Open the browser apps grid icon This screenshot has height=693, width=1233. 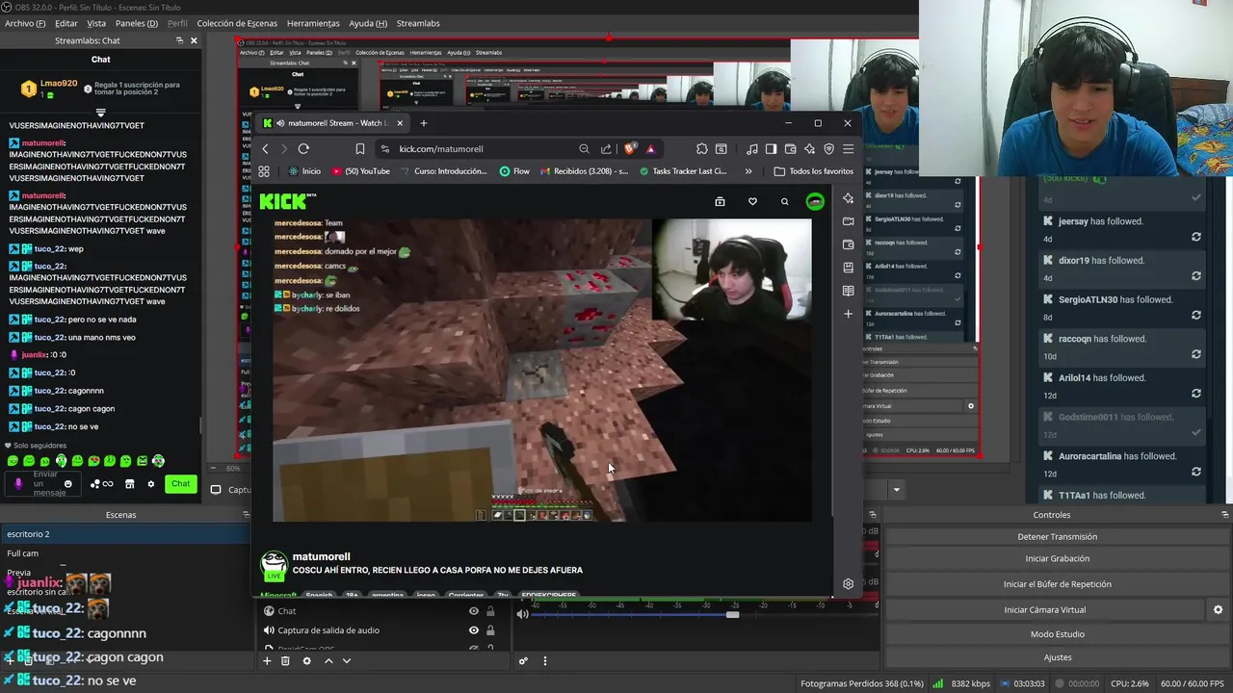[x=264, y=171]
